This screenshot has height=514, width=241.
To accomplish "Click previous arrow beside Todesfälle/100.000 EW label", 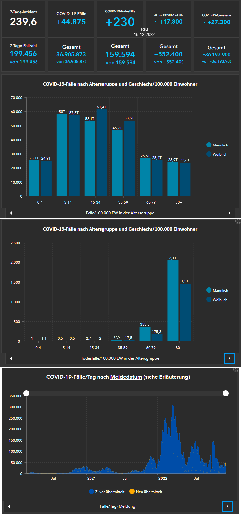I will coord(11,358).
